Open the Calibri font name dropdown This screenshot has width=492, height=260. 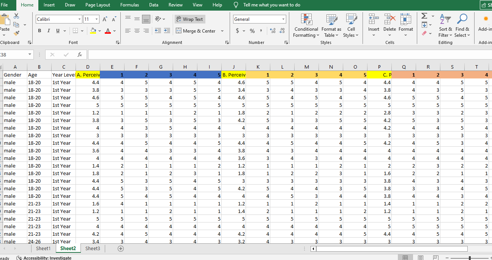click(x=79, y=19)
